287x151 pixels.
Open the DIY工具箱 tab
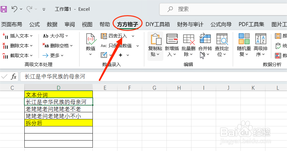coord(158,25)
